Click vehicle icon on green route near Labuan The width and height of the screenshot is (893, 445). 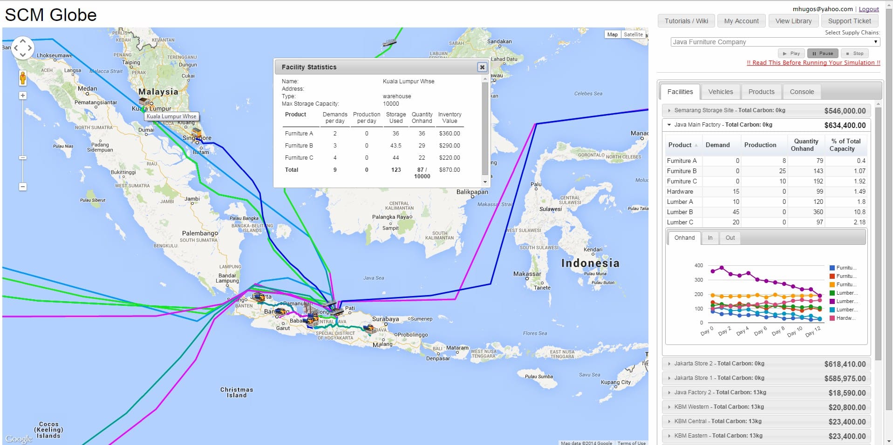click(389, 42)
